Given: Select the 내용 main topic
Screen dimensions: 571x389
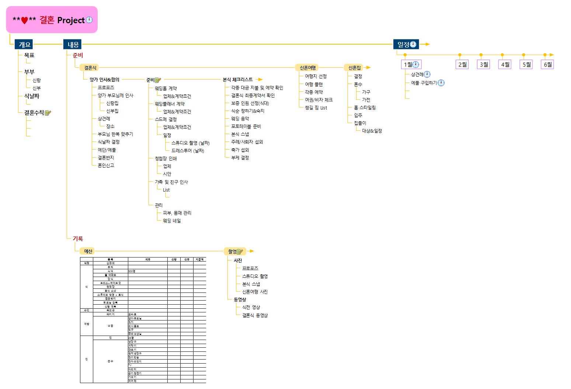Looking at the screenshot, I should 73,45.
